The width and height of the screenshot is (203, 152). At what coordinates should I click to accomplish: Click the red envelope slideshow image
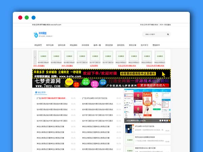point(148,106)
